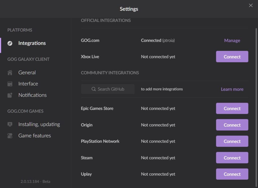The width and height of the screenshot is (258, 188).
Task: Focus the Search GitHub field
Action: point(108,89)
